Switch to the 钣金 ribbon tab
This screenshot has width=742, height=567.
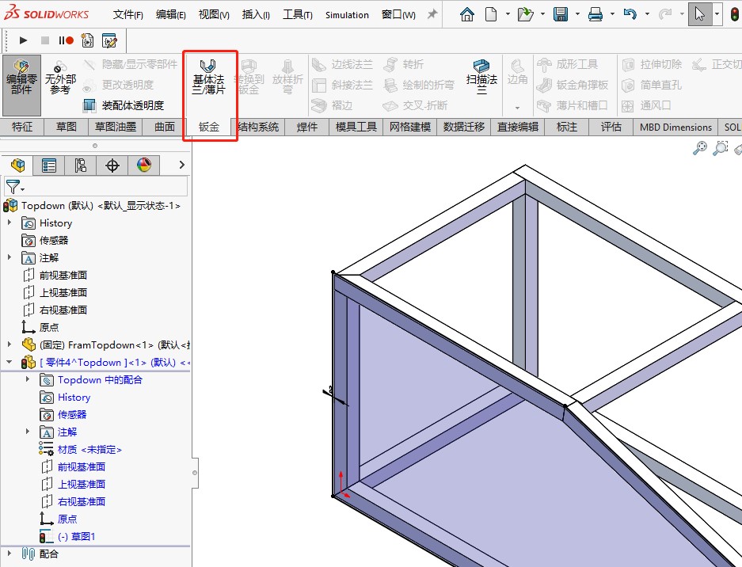pyautogui.click(x=209, y=127)
